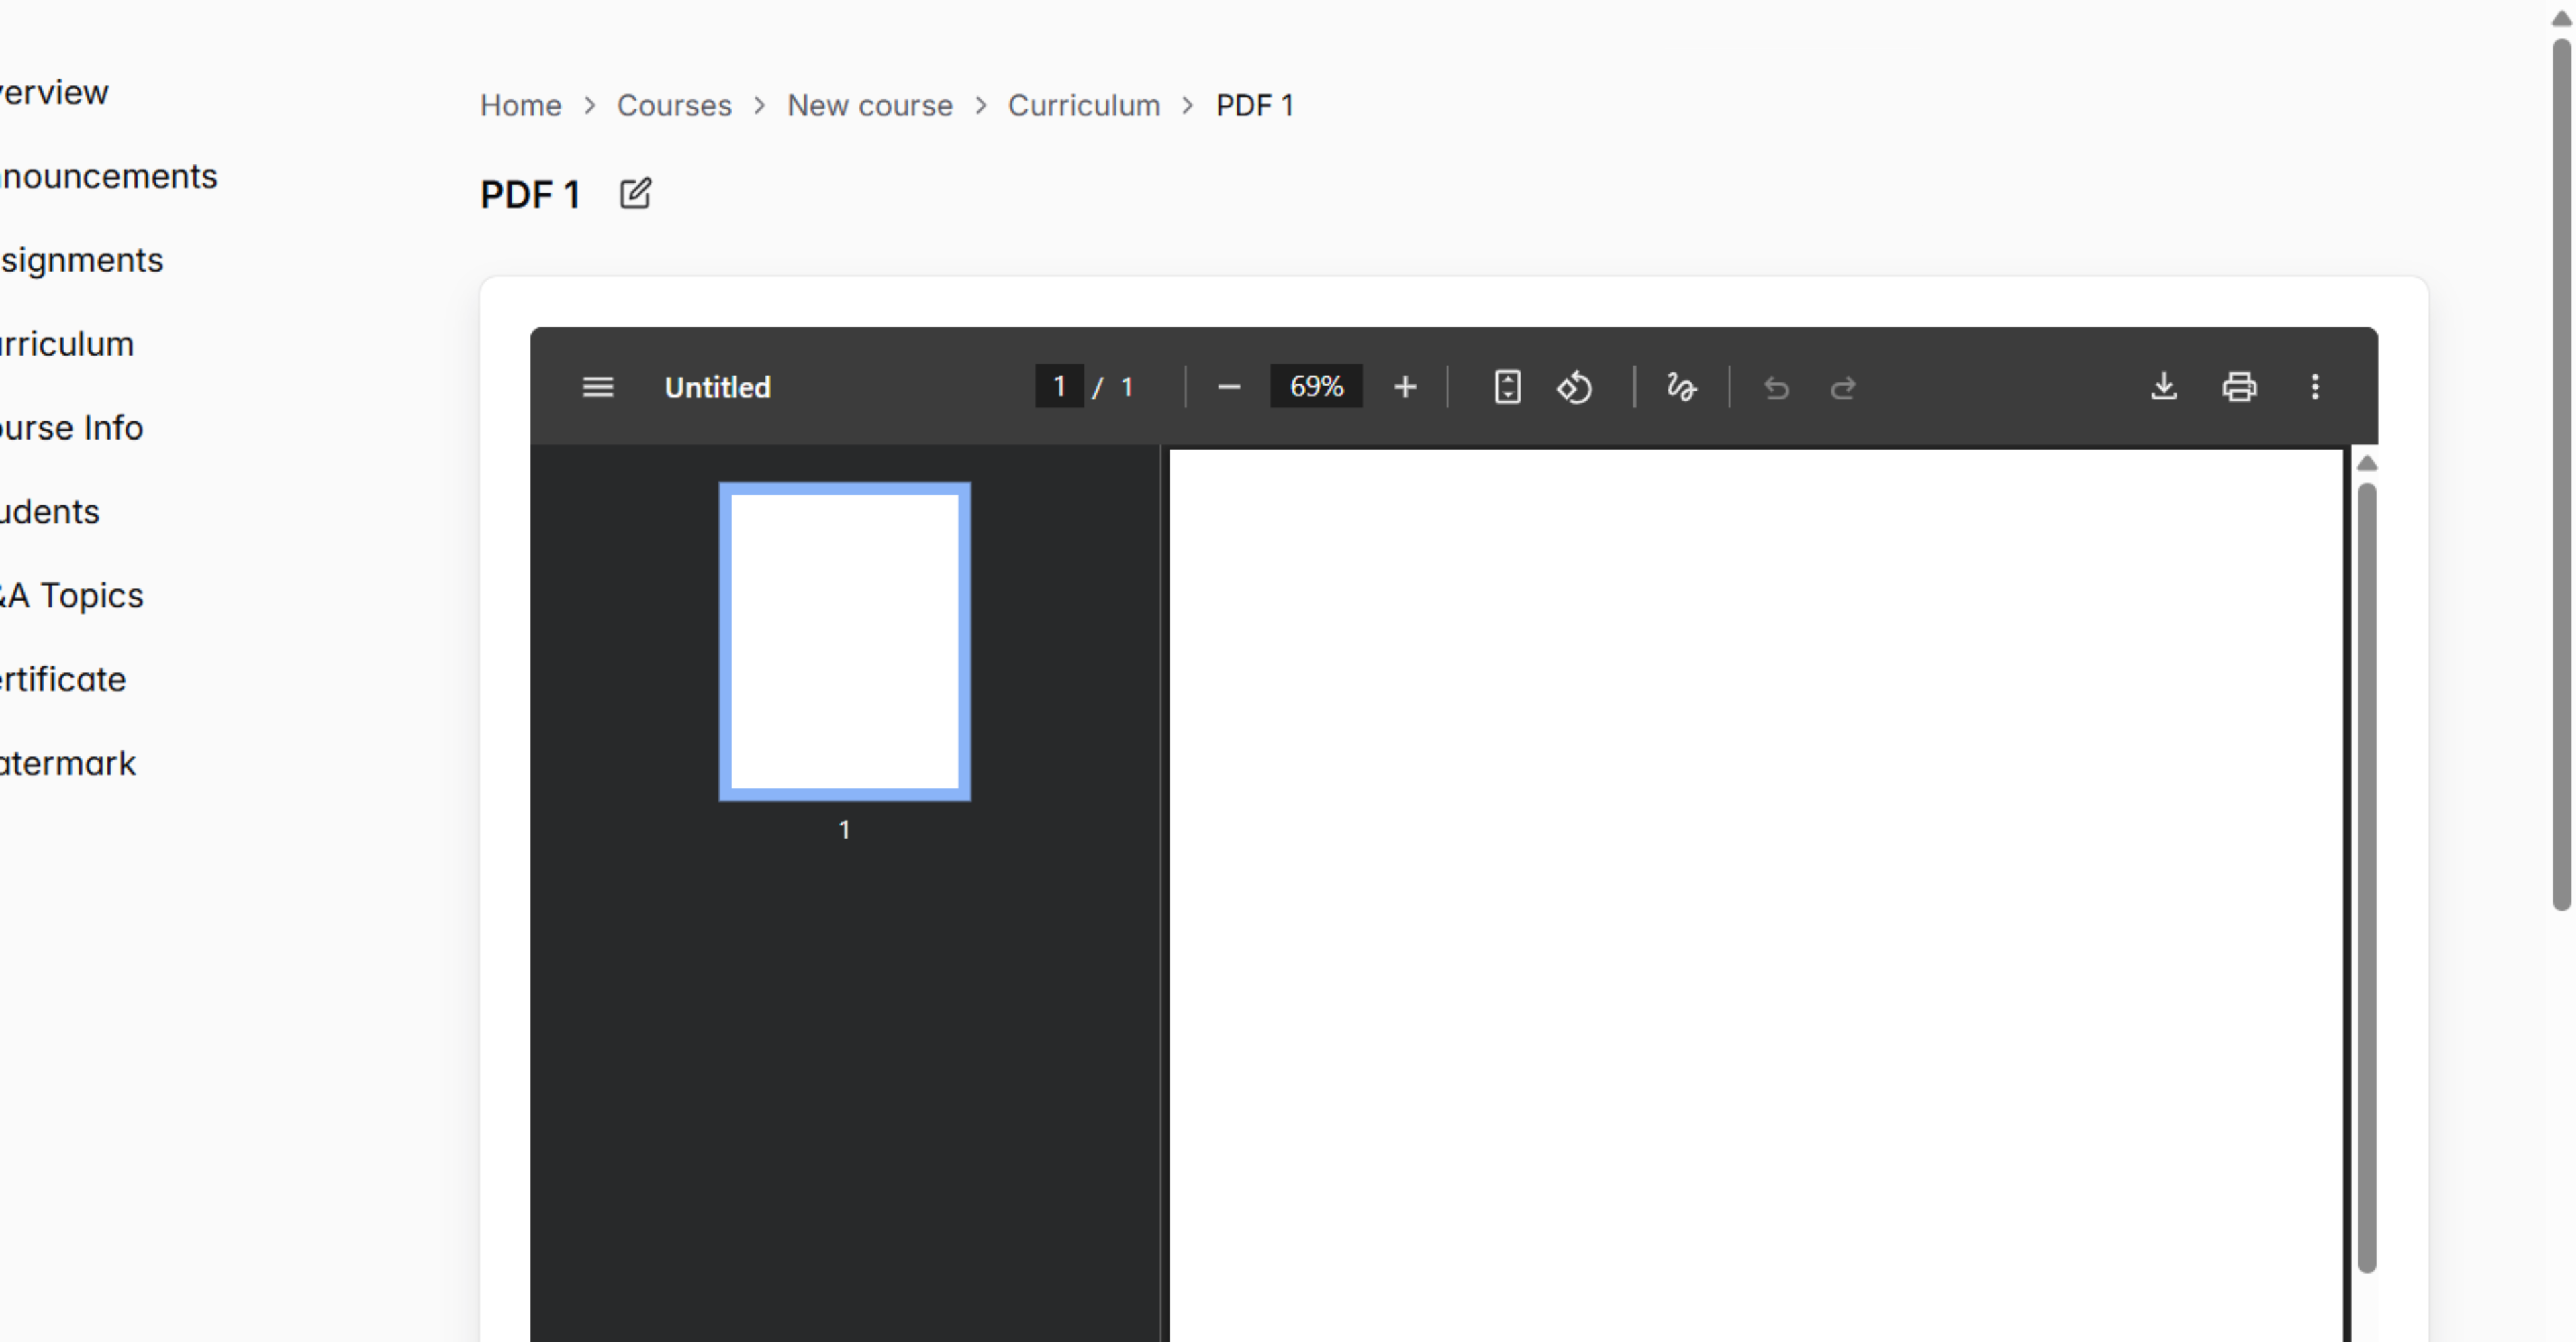The height and width of the screenshot is (1342, 2576).
Task: Enable the draw annotation tool
Action: pos(1680,388)
